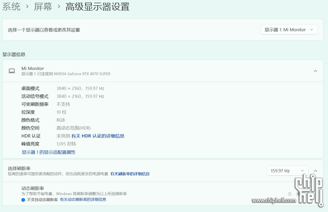
Task: Click the 高动态范围(HDR) color space value
Action: (73, 128)
